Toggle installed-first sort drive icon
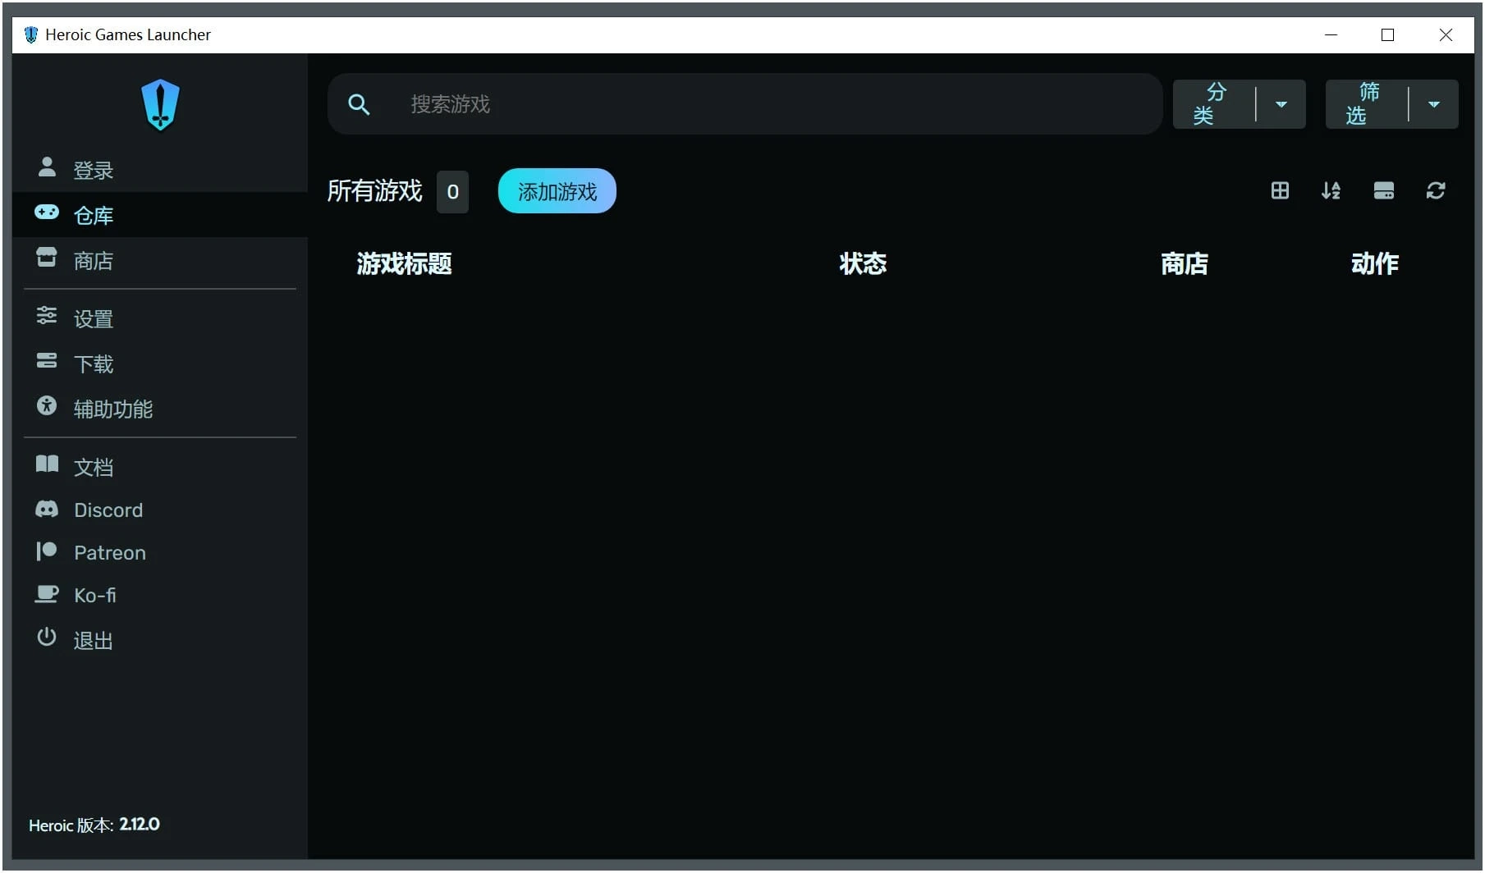The width and height of the screenshot is (1485, 873). (x=1383, y=191)
